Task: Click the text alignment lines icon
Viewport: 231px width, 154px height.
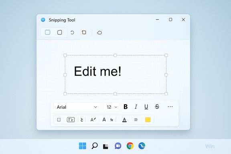Action: coord(136,120)
